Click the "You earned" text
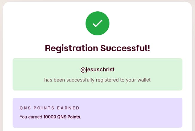195x131 pixels. (31, 117)
